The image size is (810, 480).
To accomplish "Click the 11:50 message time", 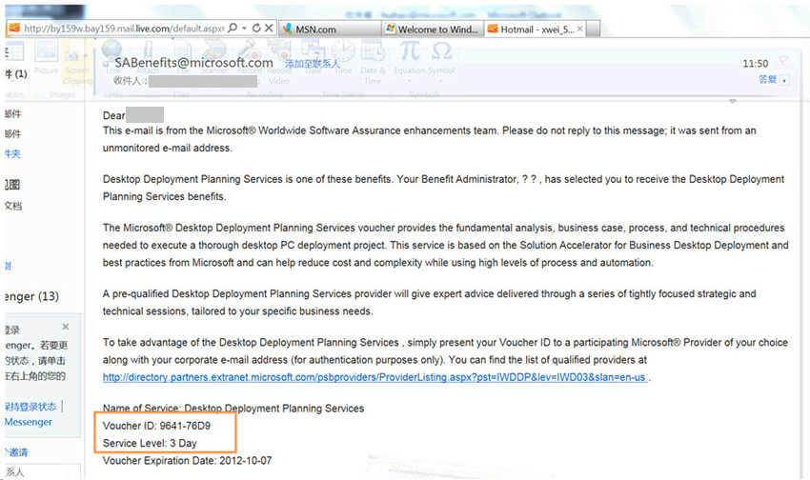I will [756, 64].
